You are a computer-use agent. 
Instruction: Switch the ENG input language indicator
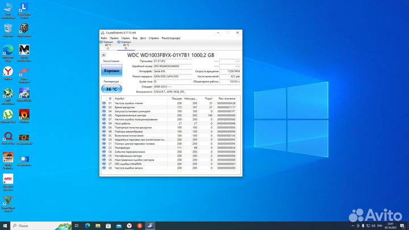pos(379,225)
